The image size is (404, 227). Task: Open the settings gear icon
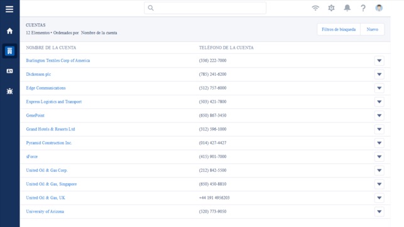(331, 8)
